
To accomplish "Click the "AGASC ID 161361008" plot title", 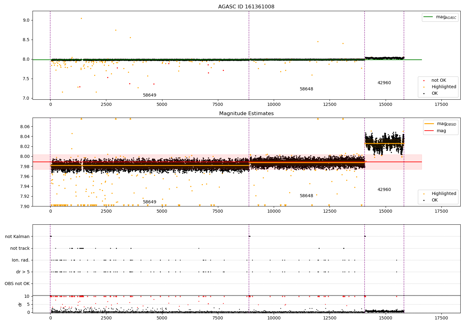I will [246, 7].
